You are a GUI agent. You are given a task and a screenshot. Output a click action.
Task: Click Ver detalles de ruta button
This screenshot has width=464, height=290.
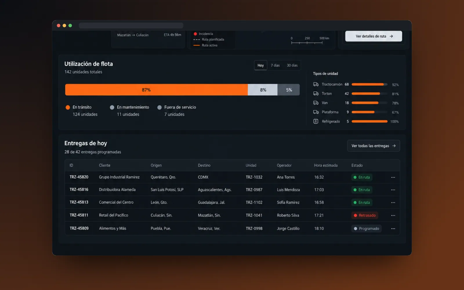pos(374,36)
